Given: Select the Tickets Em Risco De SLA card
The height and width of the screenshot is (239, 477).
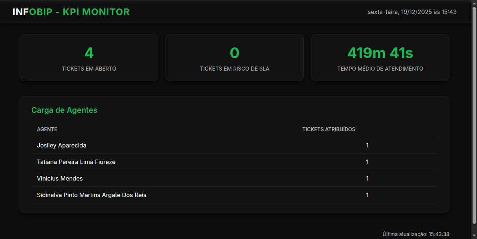Looking at the screenshot, I should point(234,57).
